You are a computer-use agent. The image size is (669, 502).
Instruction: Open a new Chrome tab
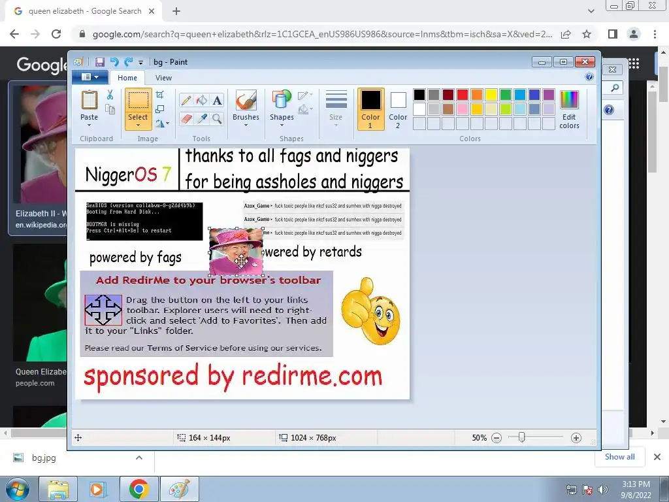(176, 12)
